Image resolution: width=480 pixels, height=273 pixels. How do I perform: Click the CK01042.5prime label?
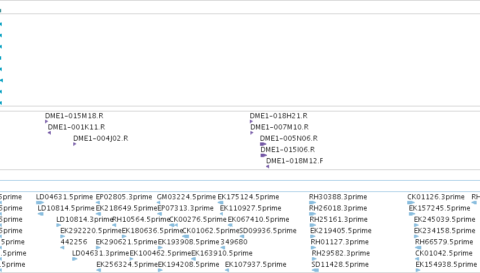point(444,254)
